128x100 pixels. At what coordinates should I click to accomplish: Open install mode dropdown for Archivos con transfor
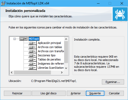coord(33,51)
